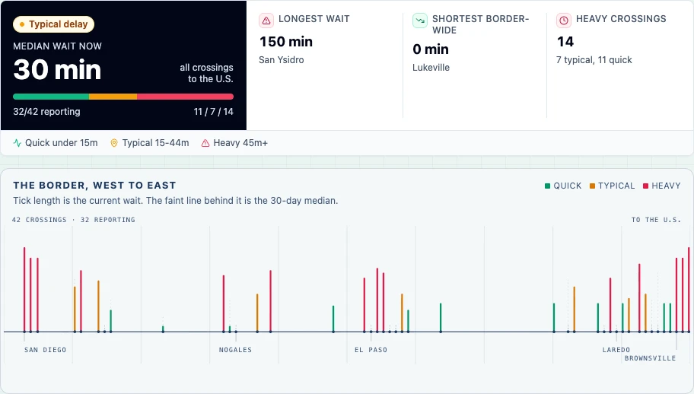Viewport: 694px width, 394px height.
Task: Click the NOGALES axis label
Action: click(235, 350)
